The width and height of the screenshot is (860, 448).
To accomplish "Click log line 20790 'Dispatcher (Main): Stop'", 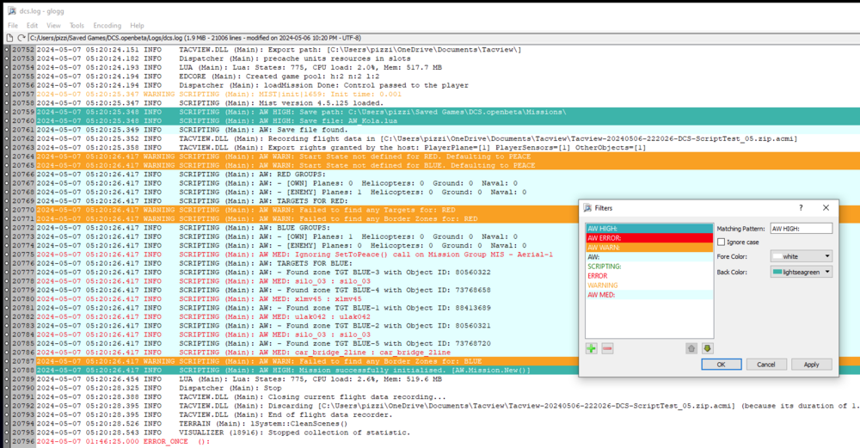I will (x=159, y=388).
